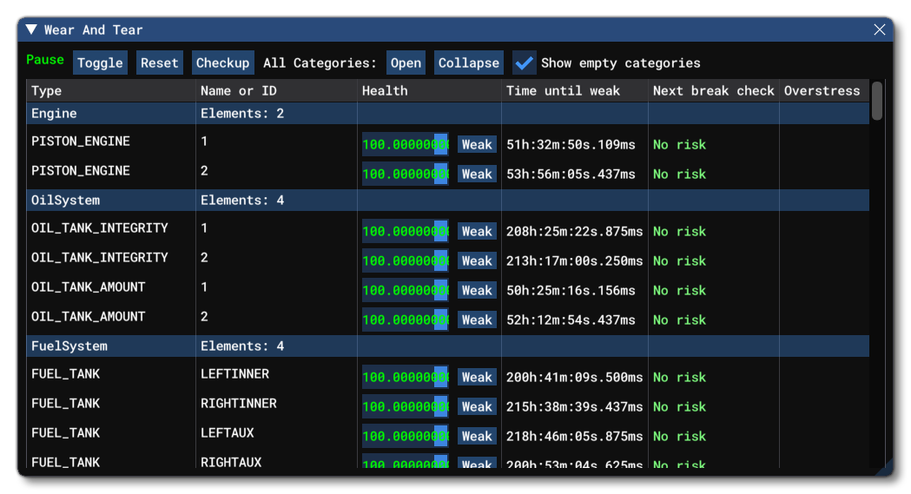Click the Time until weak column header

click(x=563, y=90)
